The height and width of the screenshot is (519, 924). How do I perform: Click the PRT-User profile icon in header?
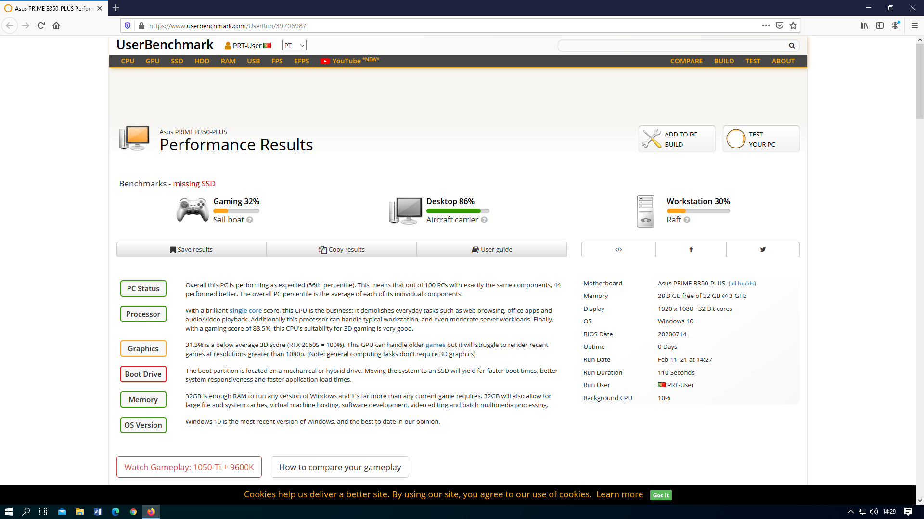(228, 46)
